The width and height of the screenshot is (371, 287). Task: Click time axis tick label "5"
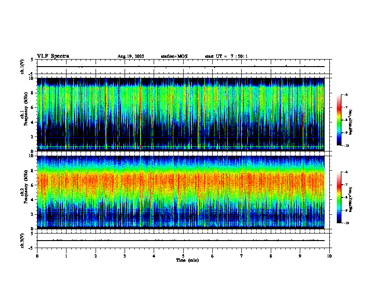click(x=183, y=256)
